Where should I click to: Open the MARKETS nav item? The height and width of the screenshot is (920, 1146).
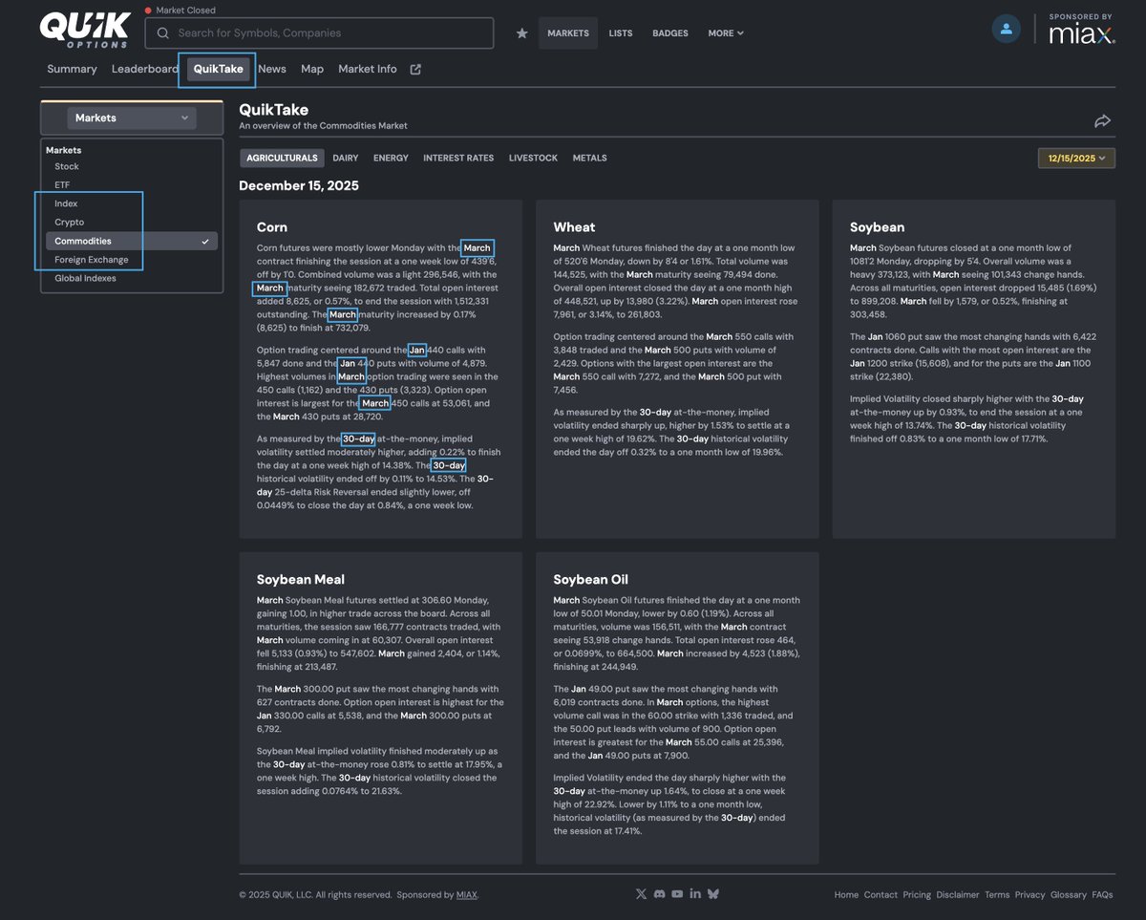click(x=568, y=33)
